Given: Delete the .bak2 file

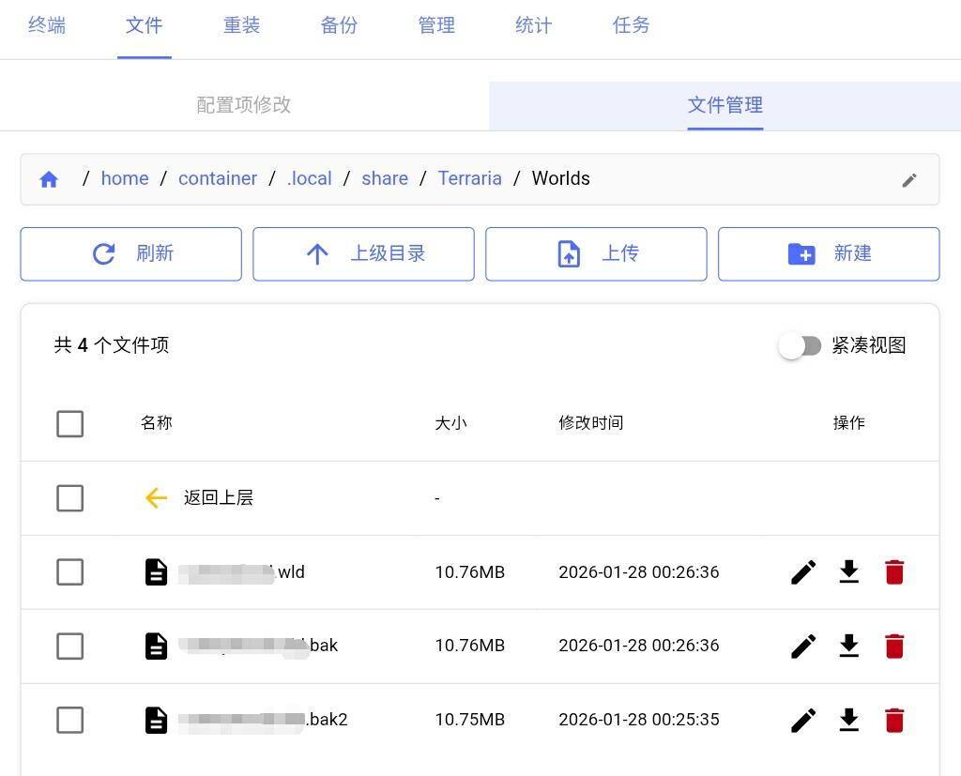Looking at the screenshot, I should click(894, 721).
